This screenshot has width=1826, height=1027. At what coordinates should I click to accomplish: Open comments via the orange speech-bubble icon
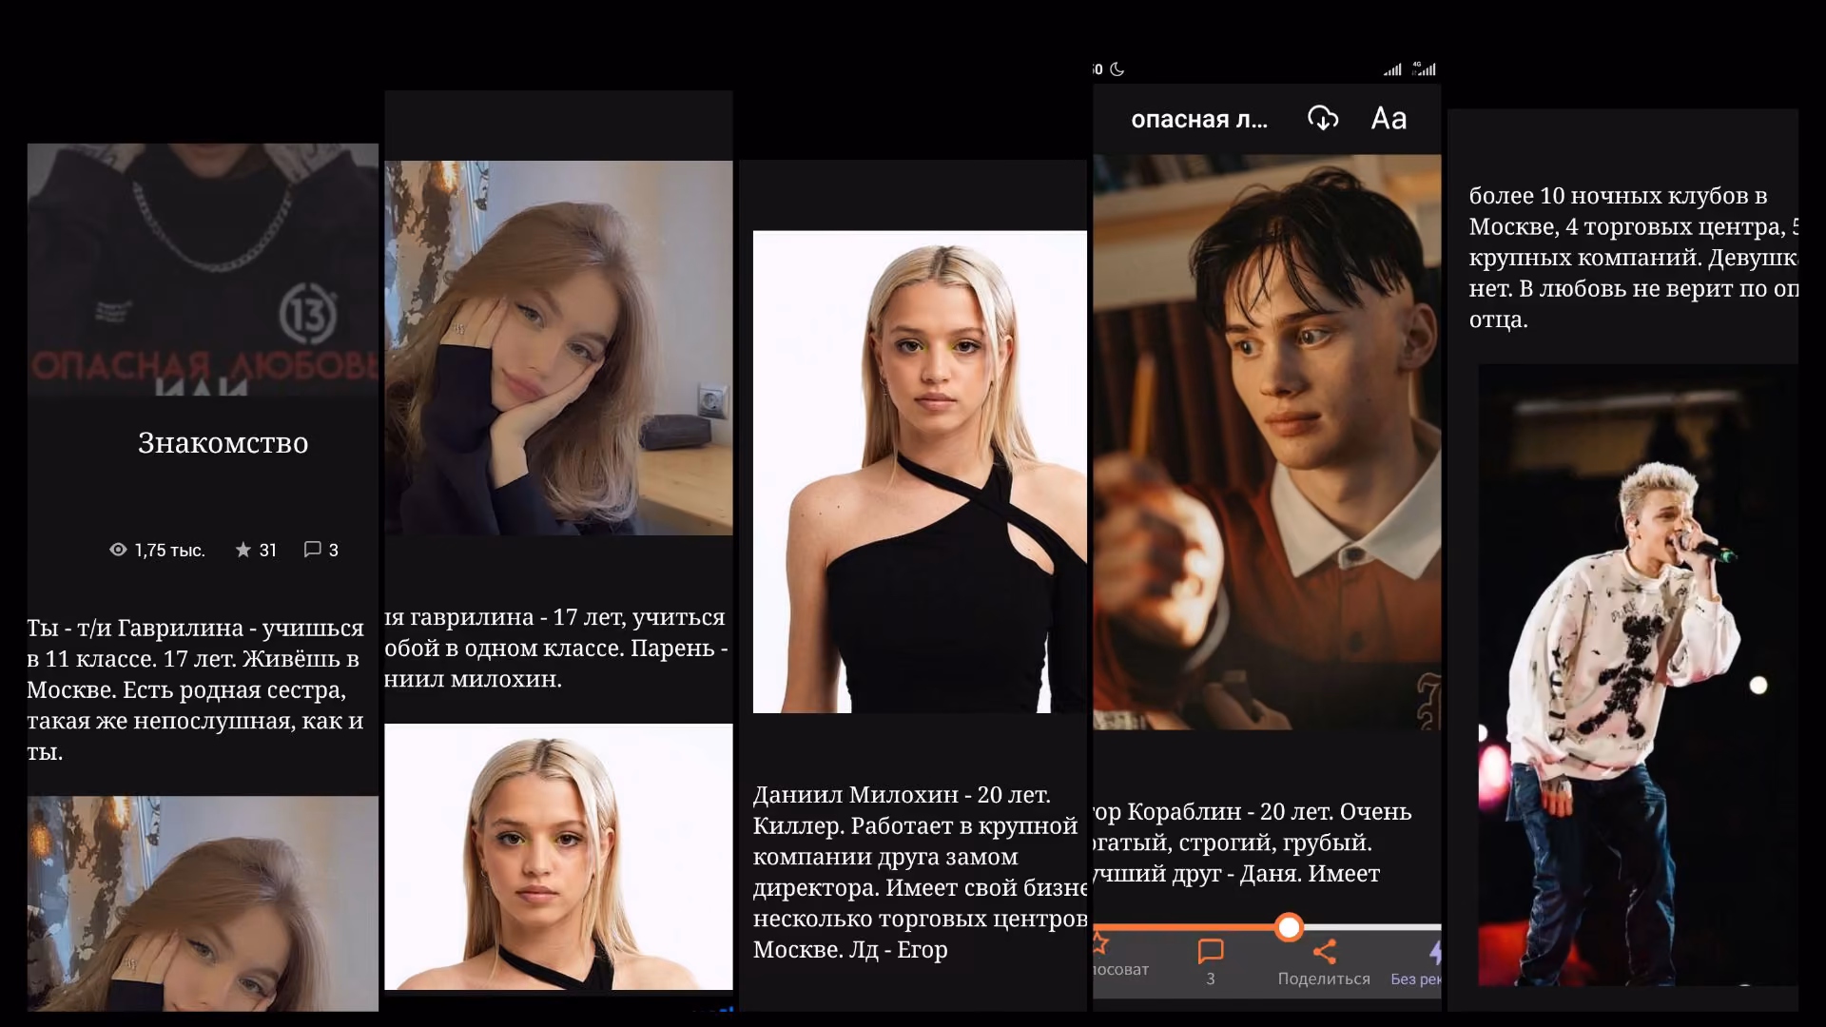(1211, 951)
